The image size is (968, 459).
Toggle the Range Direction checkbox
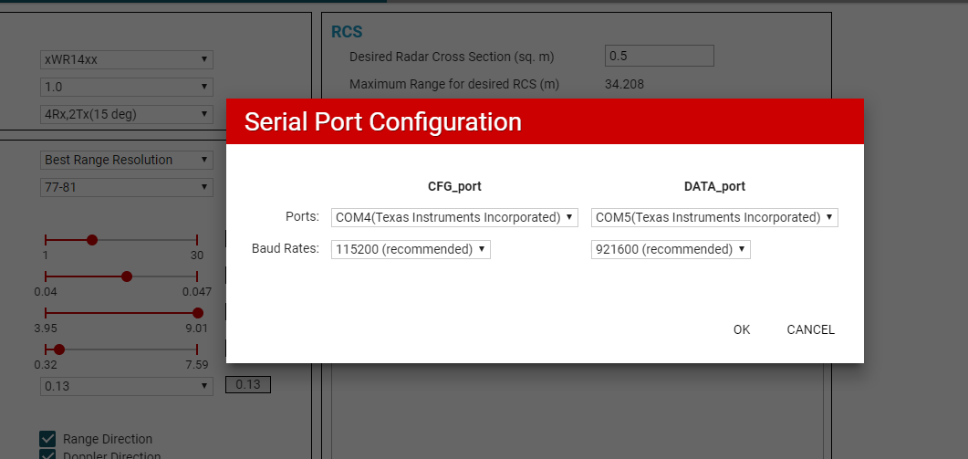(47, 439)
